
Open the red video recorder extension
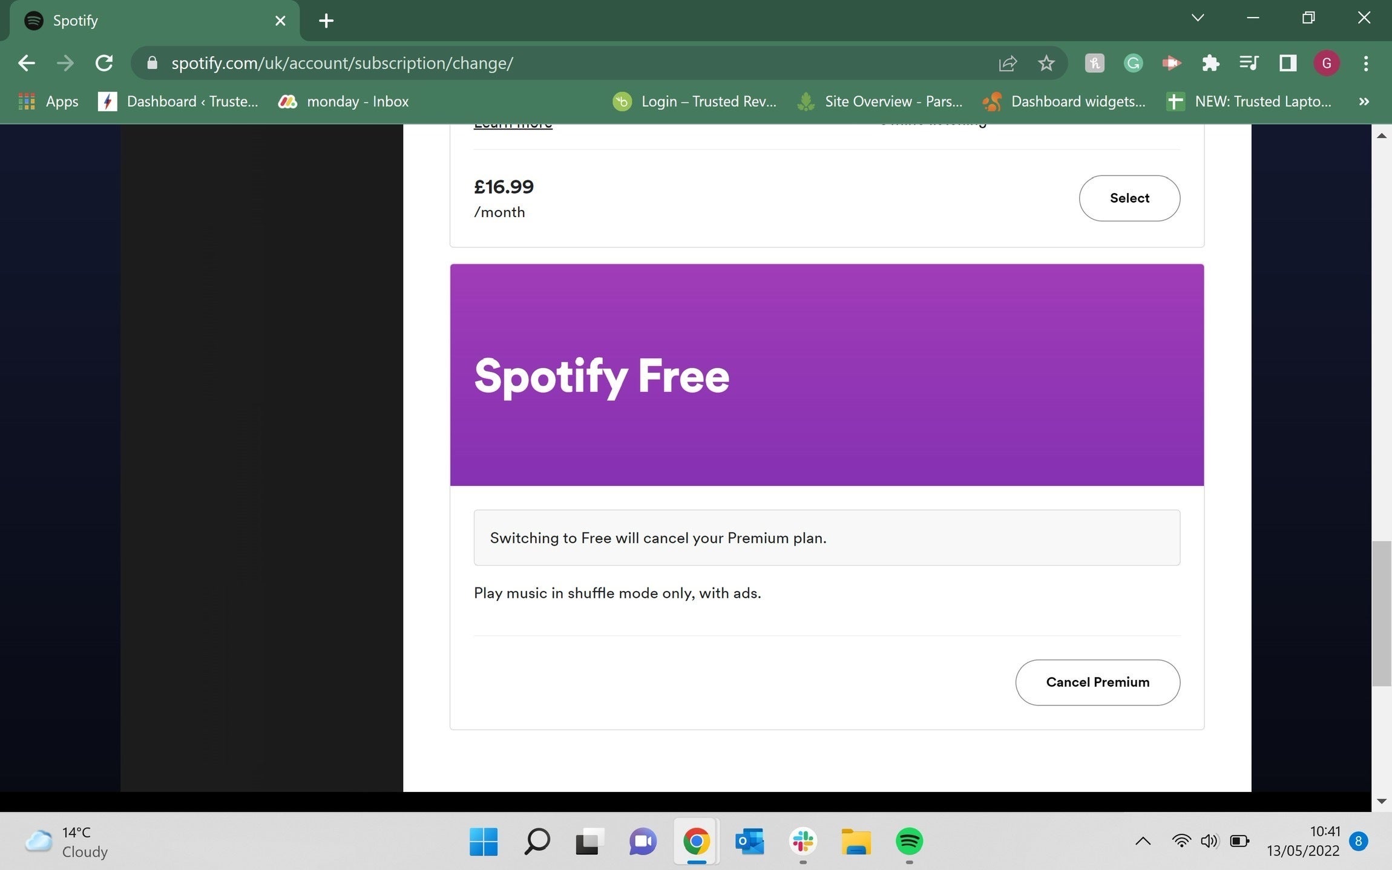[x=1172, y=63]
